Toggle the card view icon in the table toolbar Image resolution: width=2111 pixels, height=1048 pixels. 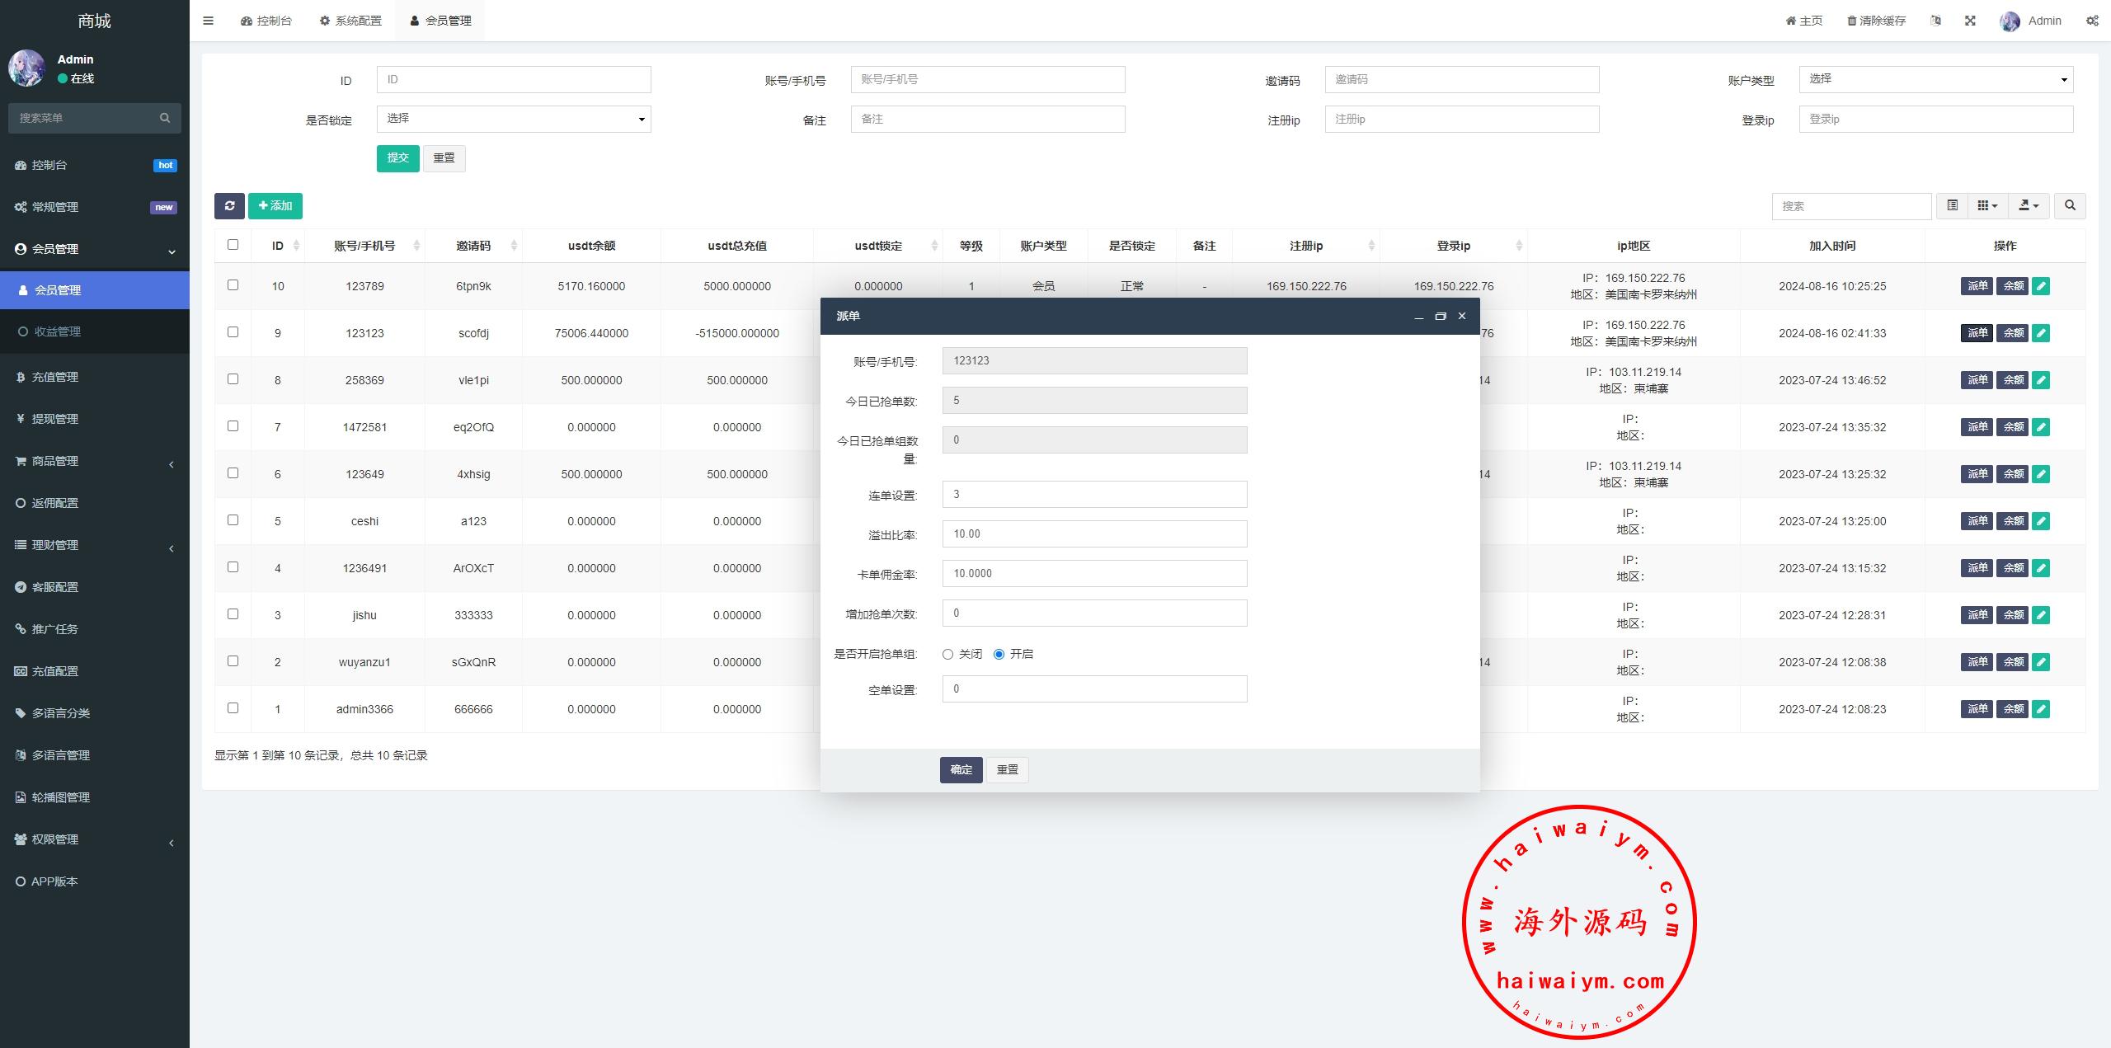click(1952, 205)
